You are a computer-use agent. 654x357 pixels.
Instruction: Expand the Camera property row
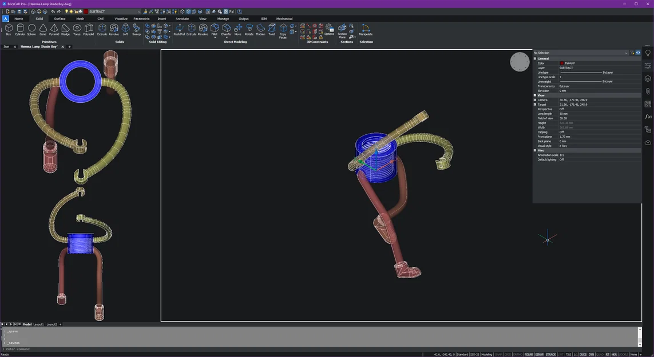point(535,100)
